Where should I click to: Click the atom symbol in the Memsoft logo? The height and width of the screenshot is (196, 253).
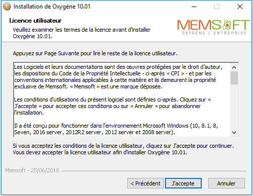pos(227,25)
